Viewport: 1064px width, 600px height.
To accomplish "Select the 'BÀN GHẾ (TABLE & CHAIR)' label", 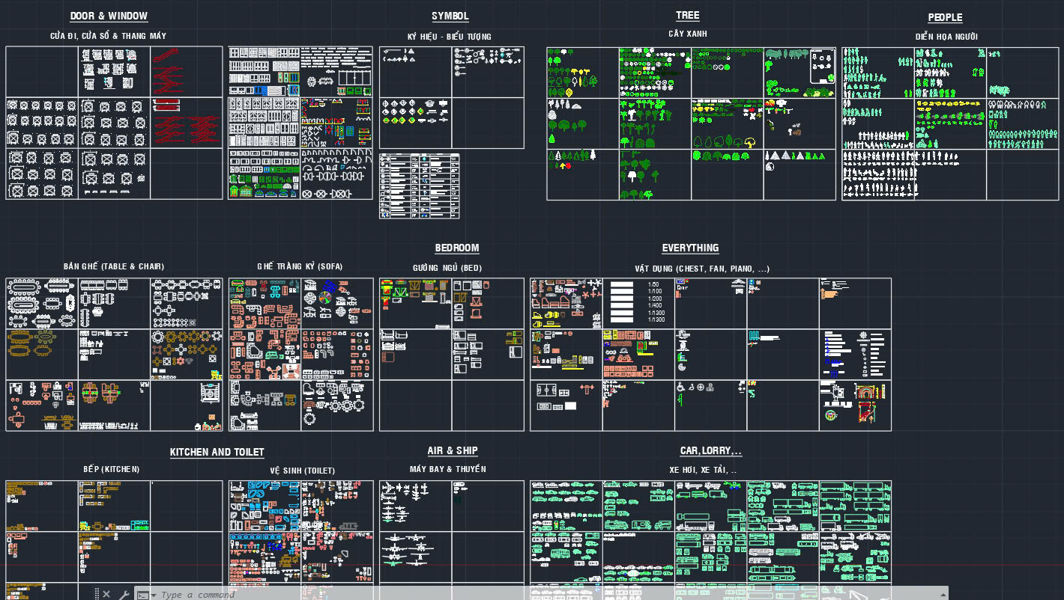I will (114, 266).
